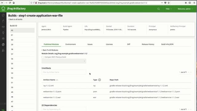Switch to Release History tab
Image resolution: width=197 pixels, height=111 pixels.
[148, 44]
